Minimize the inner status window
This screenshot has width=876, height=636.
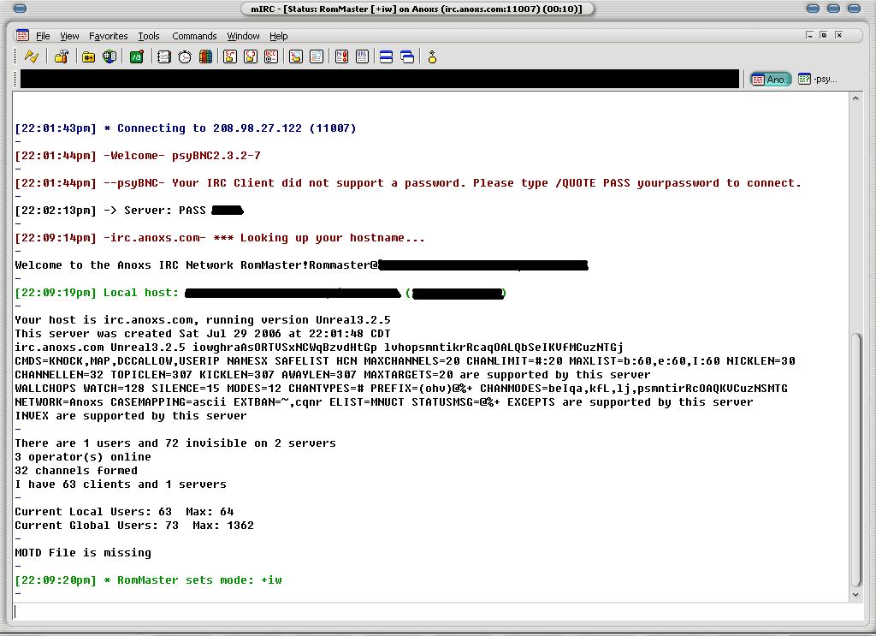[x=809, y=35]
